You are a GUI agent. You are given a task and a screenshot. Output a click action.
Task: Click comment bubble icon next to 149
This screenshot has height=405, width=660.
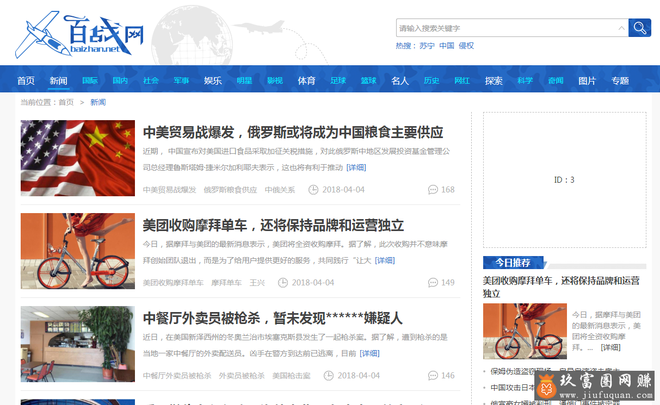point(433,283)
